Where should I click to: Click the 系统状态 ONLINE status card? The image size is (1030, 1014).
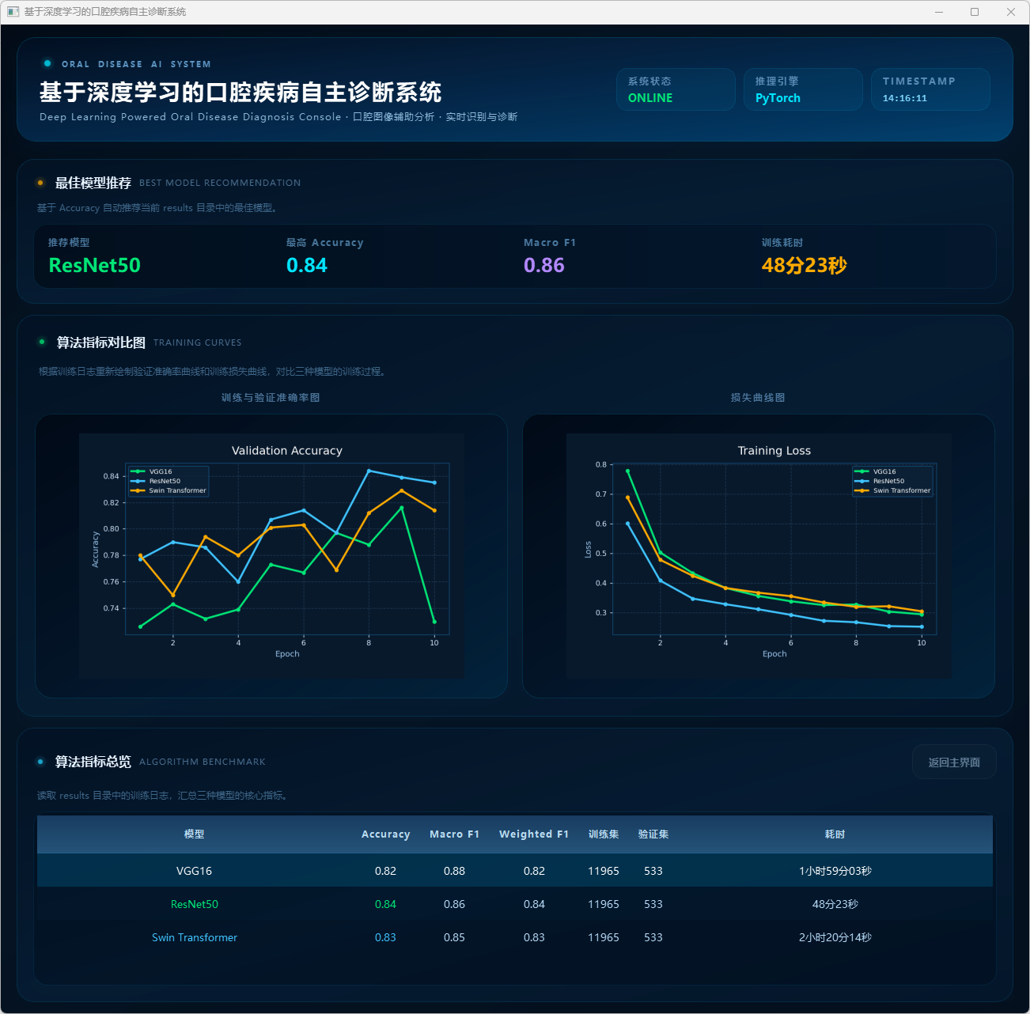676,89
